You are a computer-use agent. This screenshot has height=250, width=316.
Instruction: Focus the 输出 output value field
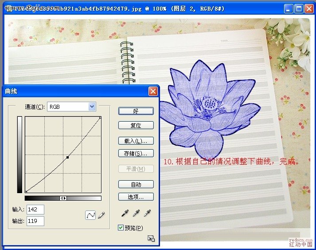35,221
